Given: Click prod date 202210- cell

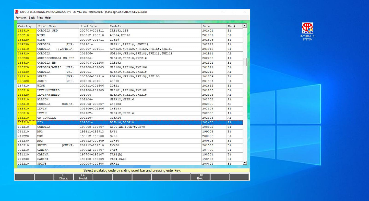Looking at the screenshot, I should click(x=94, y=118).
